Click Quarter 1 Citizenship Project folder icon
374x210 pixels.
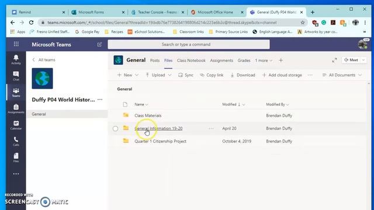coord(126,141)
